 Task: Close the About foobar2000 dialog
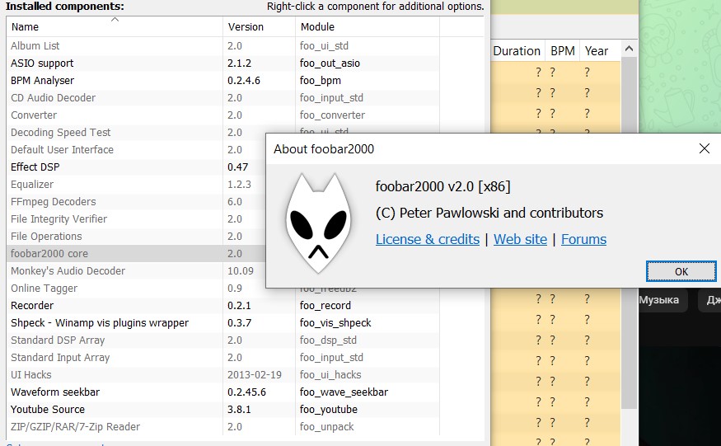tap(704, 148)
